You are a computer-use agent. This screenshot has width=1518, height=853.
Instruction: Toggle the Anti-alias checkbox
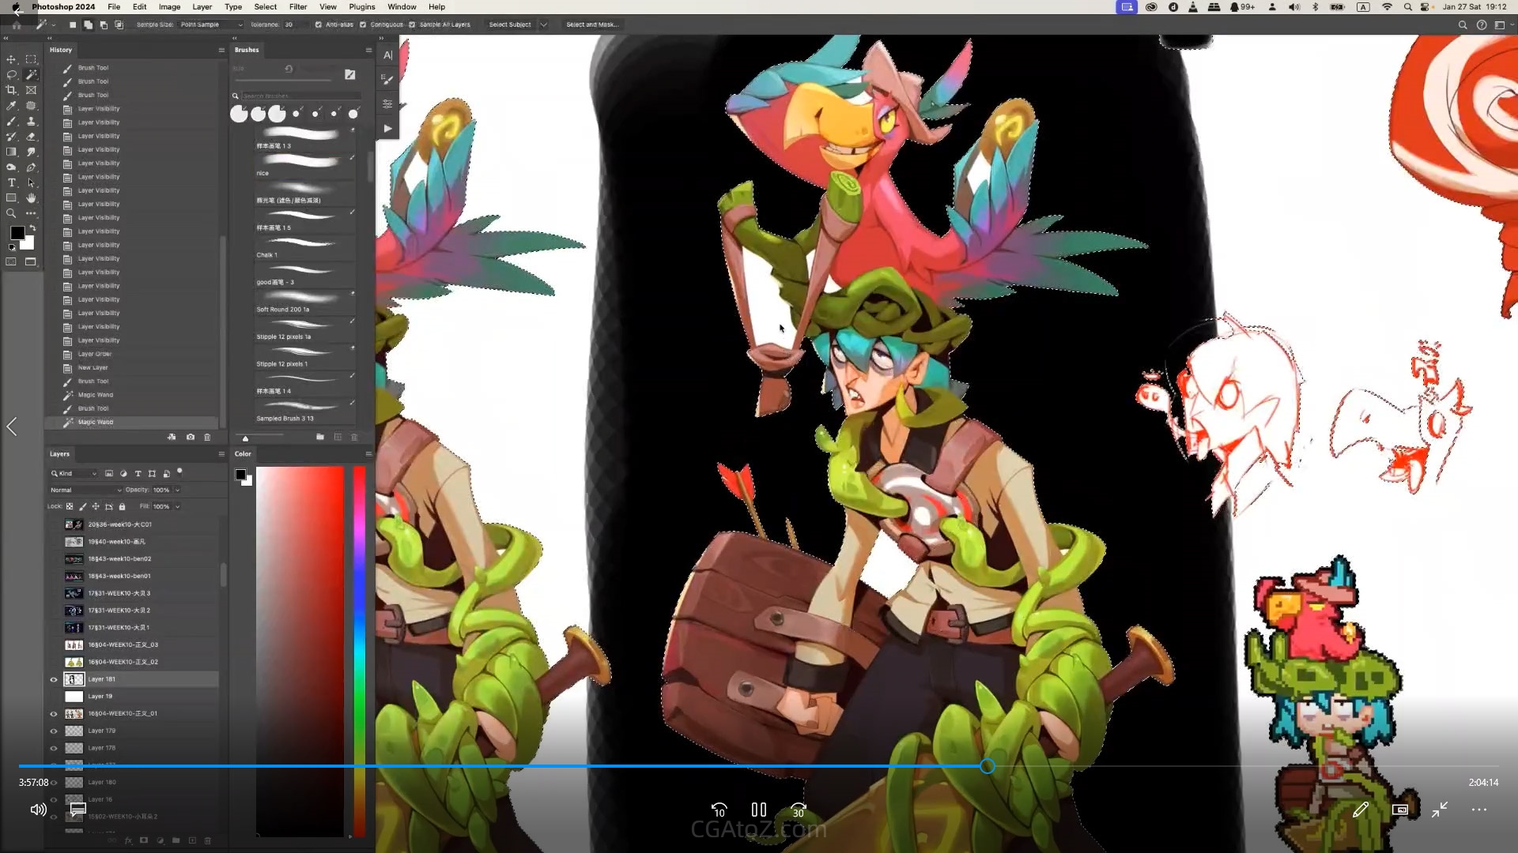click(x=318, y=24)
